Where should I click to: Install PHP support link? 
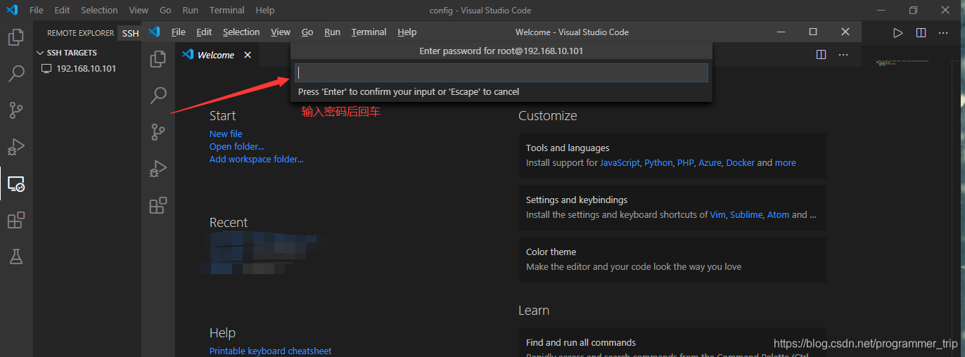point(685,163)
